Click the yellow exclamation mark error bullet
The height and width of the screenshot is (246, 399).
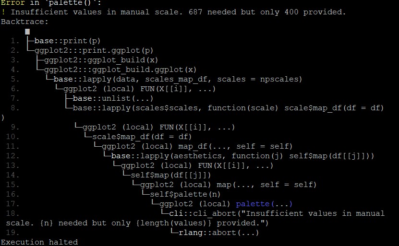pyautogui.click(x=3, y=12)
